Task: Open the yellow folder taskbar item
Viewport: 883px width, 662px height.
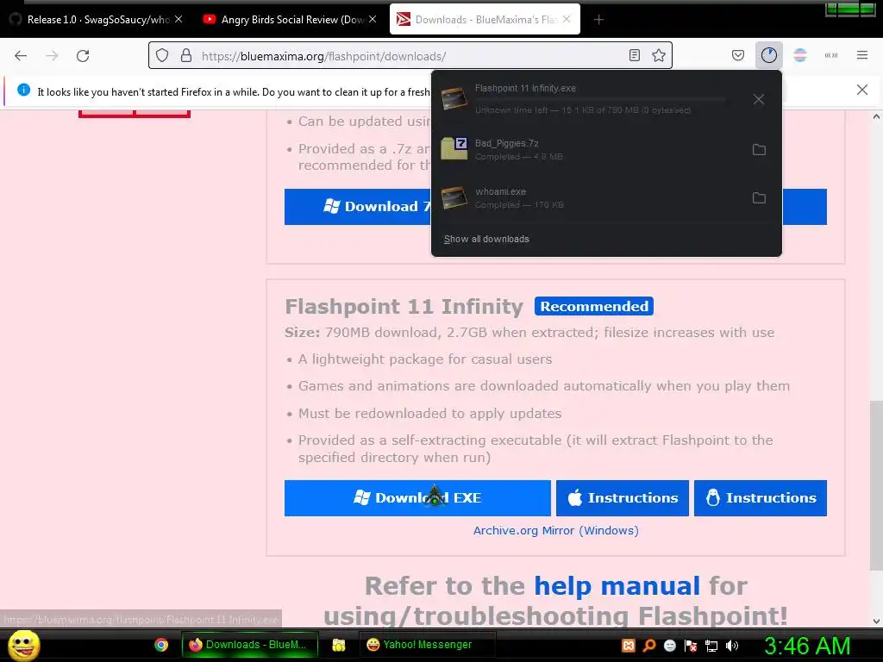Action: click(338, 645)
